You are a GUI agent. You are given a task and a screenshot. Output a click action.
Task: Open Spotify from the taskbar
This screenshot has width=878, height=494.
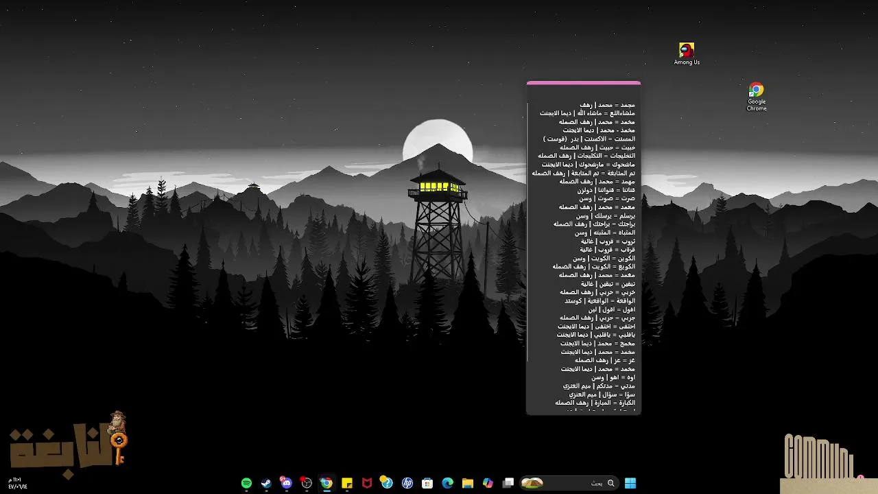tap(246, 483)
